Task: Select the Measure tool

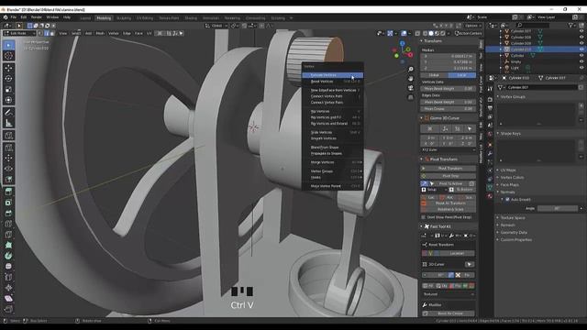Action: (8, 123)
